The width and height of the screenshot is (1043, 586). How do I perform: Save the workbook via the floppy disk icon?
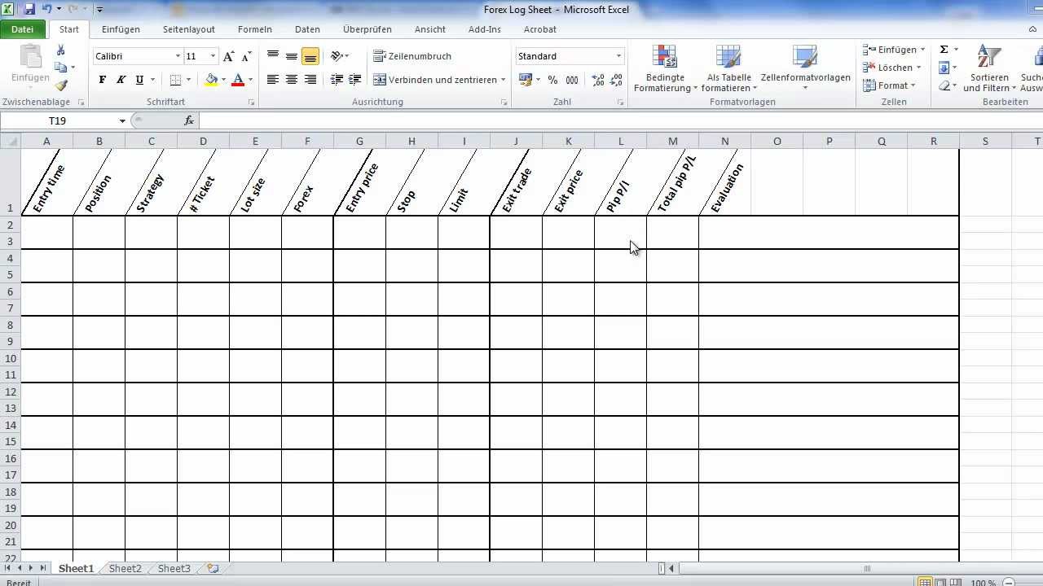tap(29, 9)
